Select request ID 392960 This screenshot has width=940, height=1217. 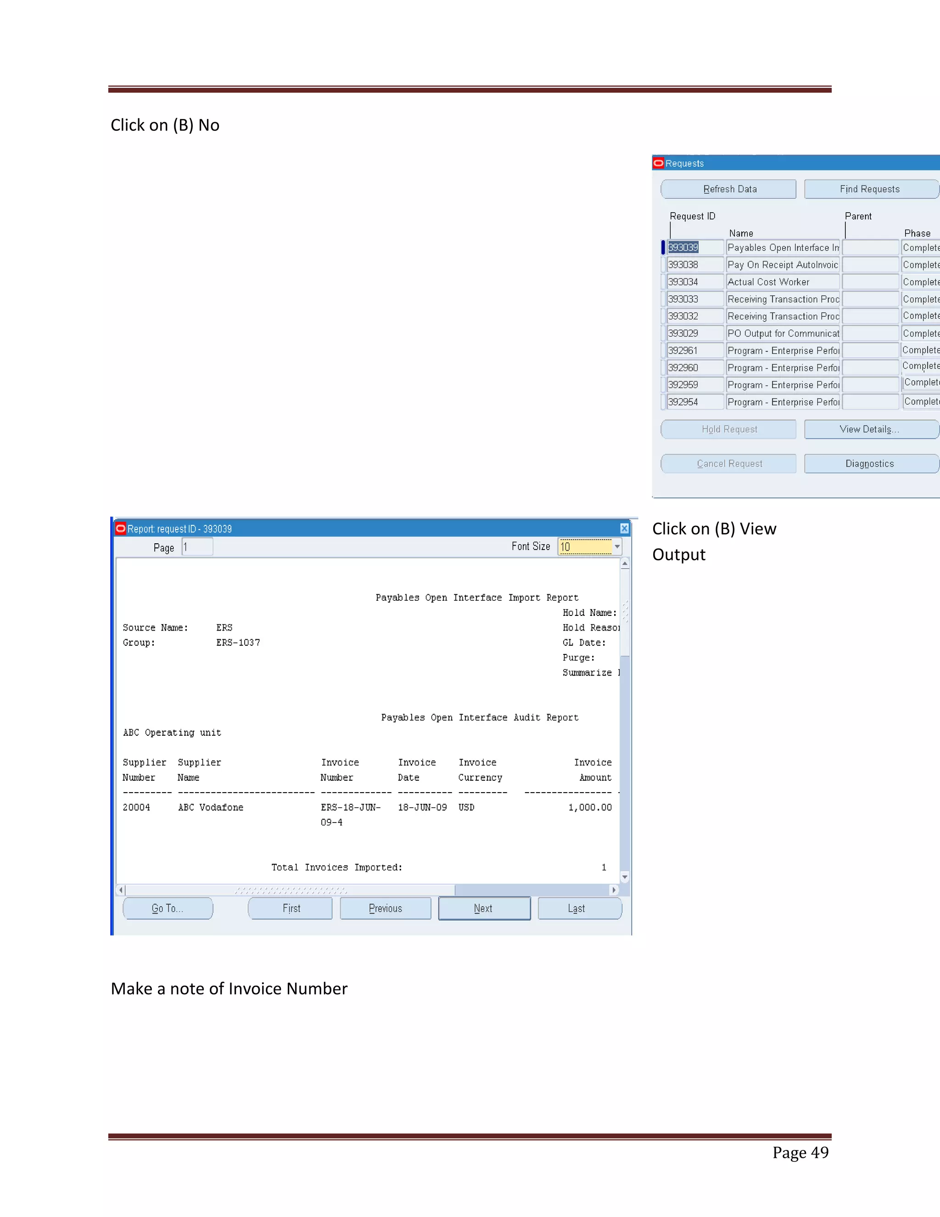tap(695, 368)
